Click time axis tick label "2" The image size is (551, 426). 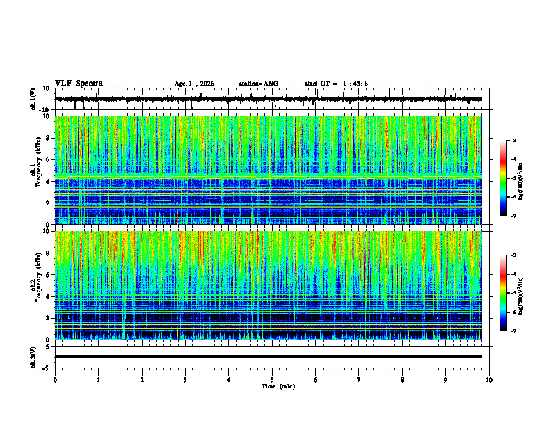(142, 380)
